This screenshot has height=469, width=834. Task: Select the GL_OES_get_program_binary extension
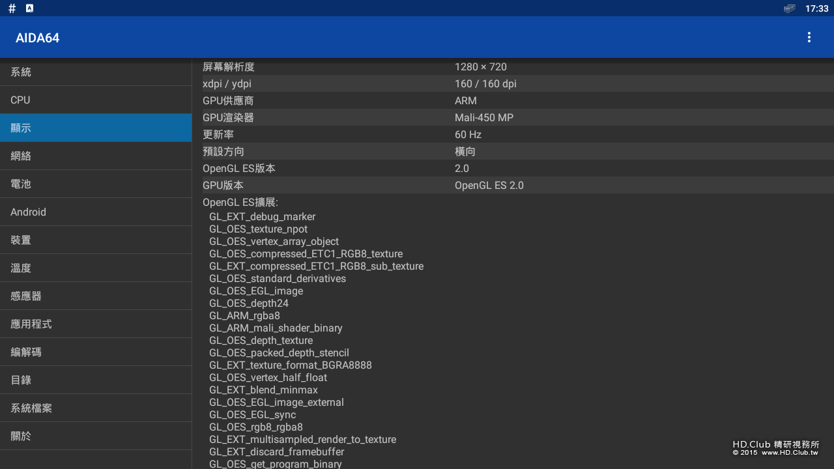tap(276, 464)
